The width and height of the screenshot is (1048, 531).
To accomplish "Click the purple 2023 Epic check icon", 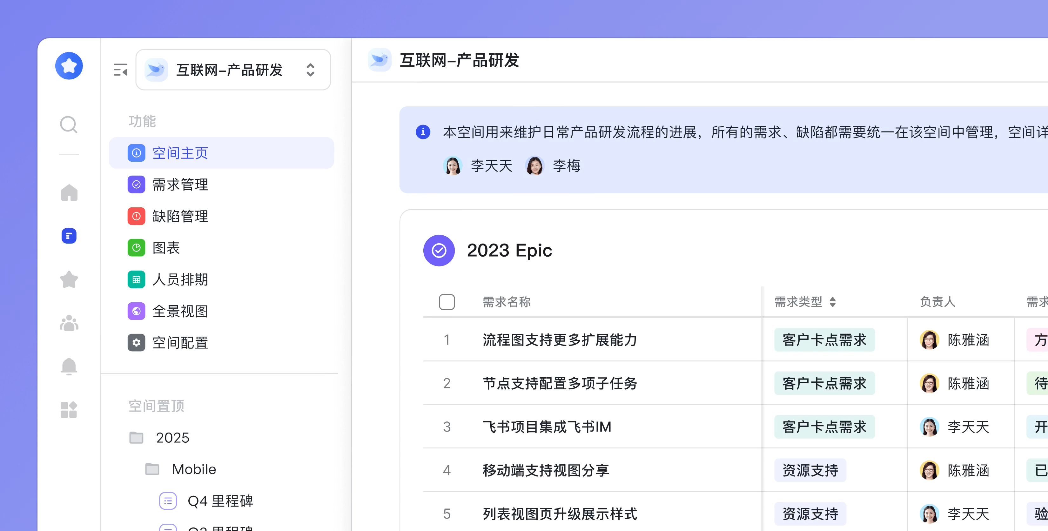I will click(439, 250).
